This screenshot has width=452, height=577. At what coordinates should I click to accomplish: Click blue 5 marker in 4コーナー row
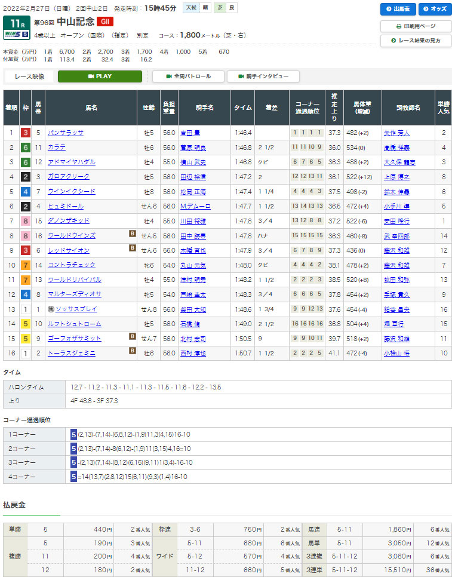pyautogui.click(x=73, y=477)
